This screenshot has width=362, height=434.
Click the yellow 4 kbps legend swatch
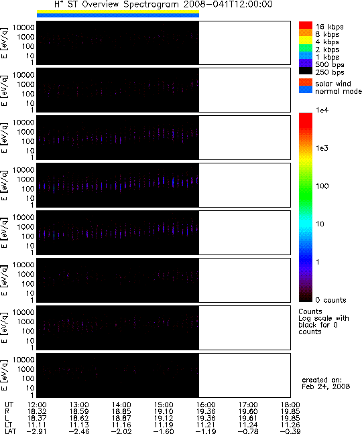pyautogui.click(x=306, y=40)
